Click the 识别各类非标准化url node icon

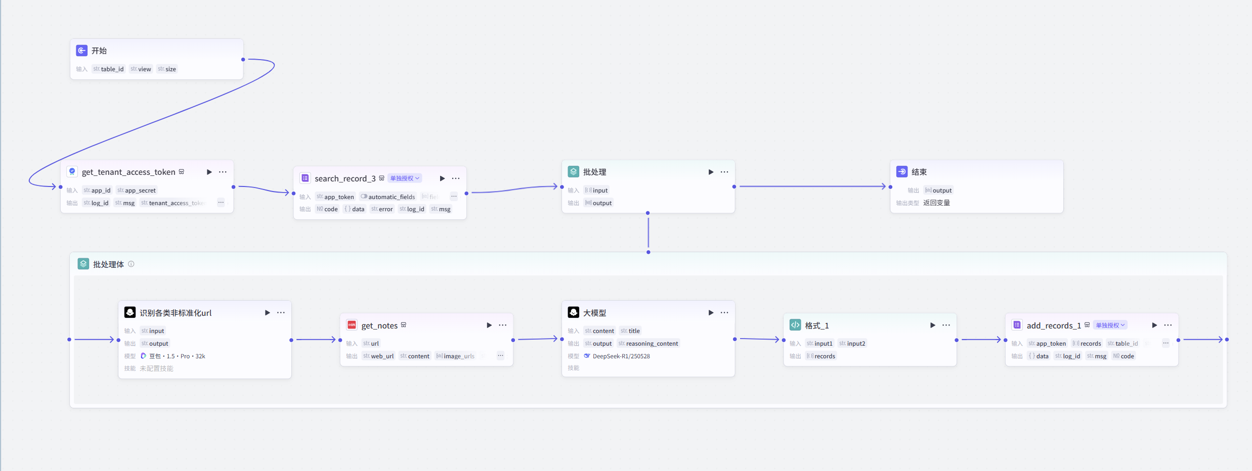[x=130, y=312]
